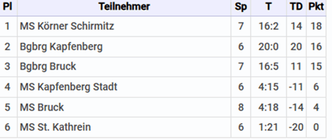Screen dimensions: 332x140
Task: Open MS Kapfenberg Stadt entry
Action: (x=69, y=87)
